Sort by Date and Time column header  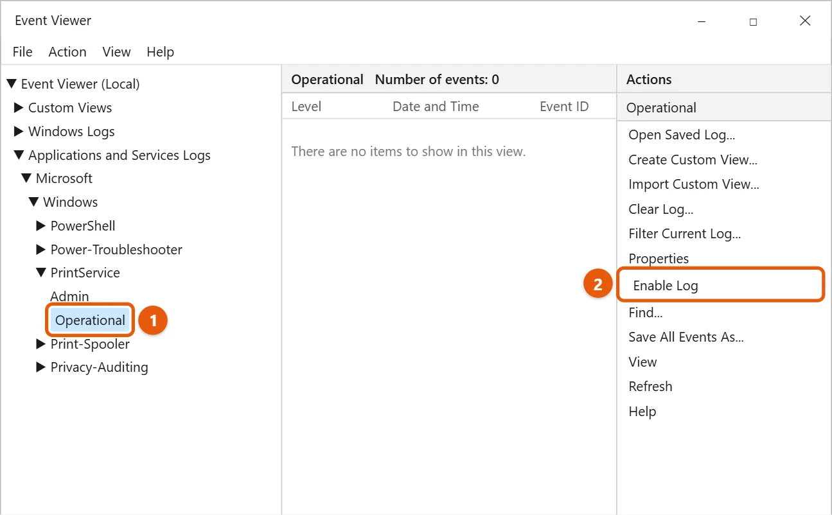click(436, 107)
